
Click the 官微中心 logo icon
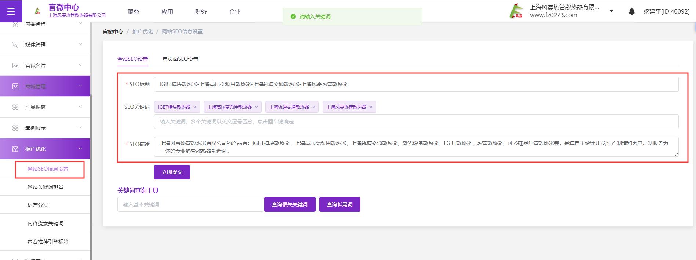click(37, 11)
